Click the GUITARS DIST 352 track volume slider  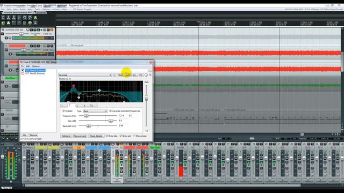21,34
